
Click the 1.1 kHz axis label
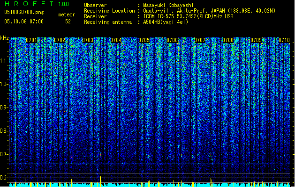[x=4, y=61]
